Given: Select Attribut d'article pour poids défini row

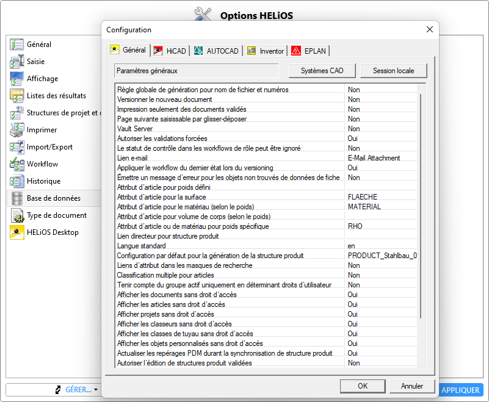Looking at the screenshot, I should pyautogui.click(x=266, y=187).
